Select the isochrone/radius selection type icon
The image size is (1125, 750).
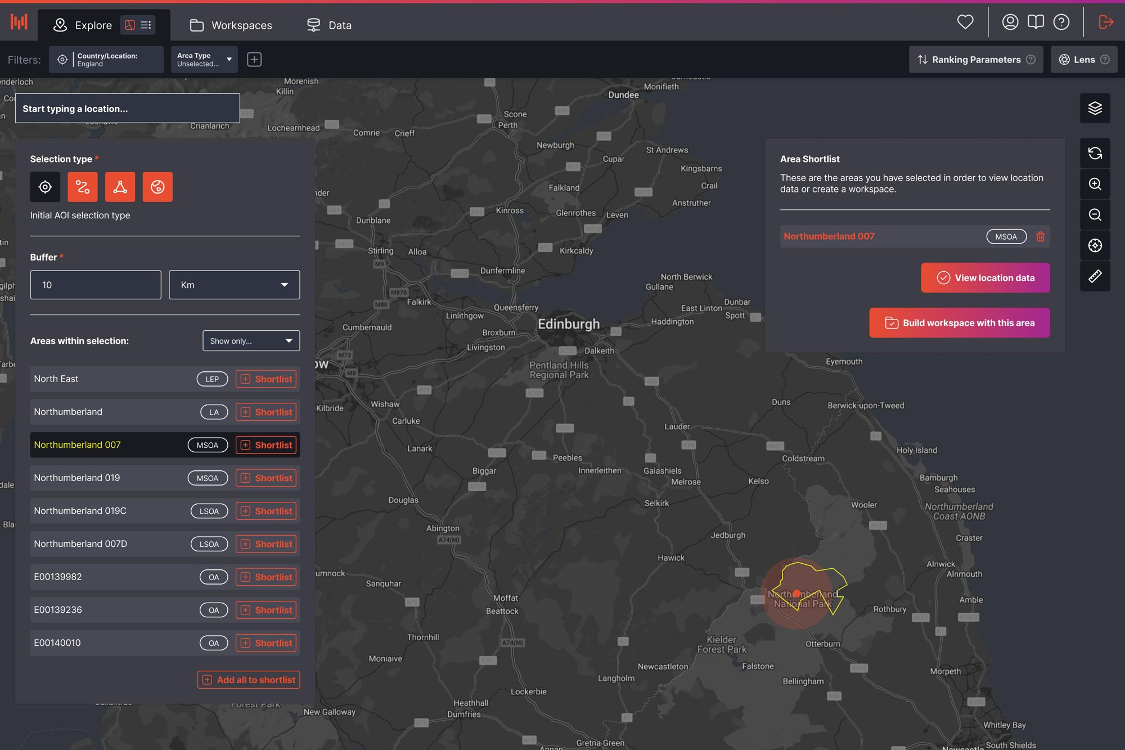157,187
